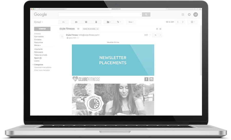
Task: Click the Laranja-Lima badge image
Action: click(x=94, y=104)
